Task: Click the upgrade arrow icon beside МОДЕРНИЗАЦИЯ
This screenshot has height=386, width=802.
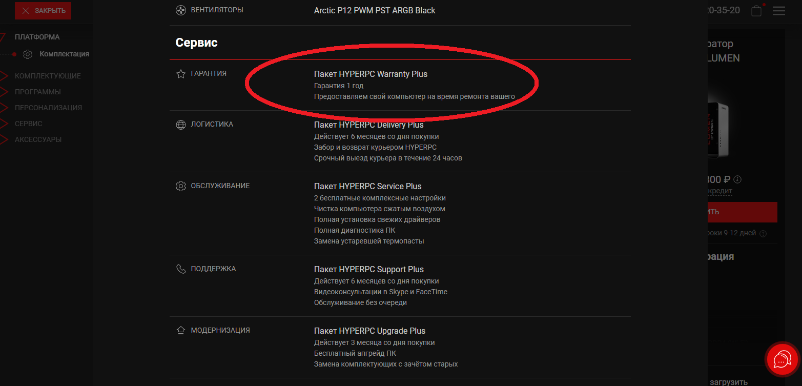Action: (x=180, y=331)
